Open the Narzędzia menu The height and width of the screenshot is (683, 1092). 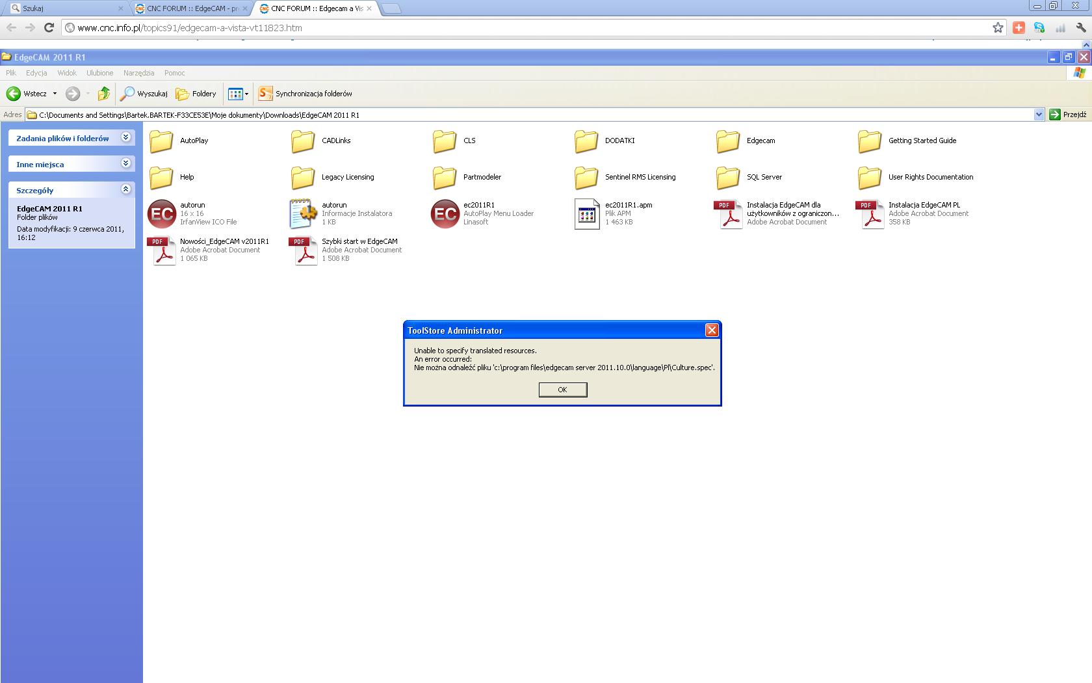click(139, 73)
